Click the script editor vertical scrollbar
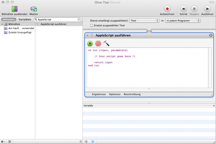The image size is (216, 144). (210, 68)
